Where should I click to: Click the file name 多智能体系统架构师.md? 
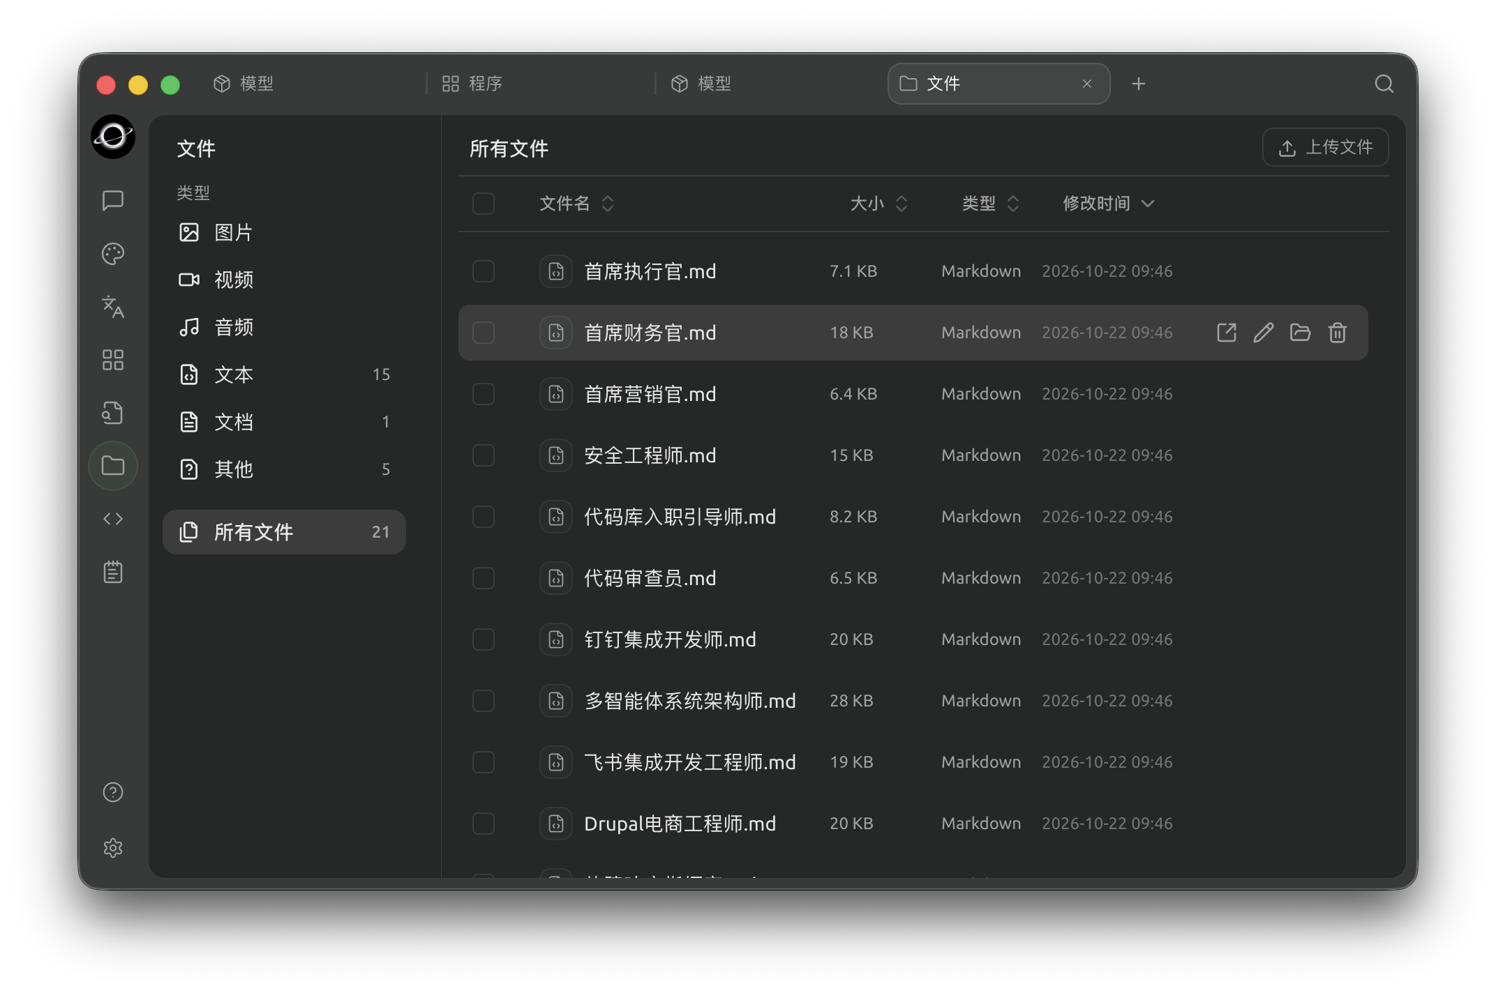tap(689, 701)
